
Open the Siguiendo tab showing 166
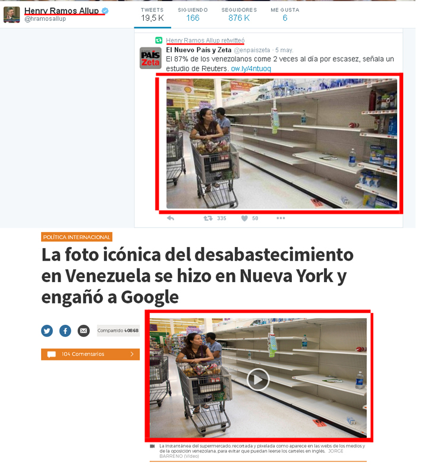pos(193,15)
